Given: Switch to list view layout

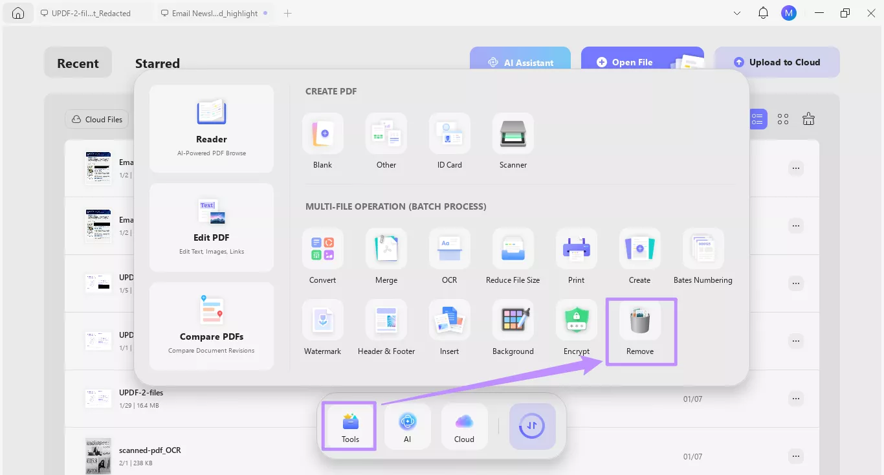Looking at the screenshot, I should point(757,119).
